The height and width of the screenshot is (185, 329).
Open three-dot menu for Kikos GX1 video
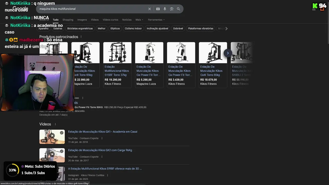(102, 138)
